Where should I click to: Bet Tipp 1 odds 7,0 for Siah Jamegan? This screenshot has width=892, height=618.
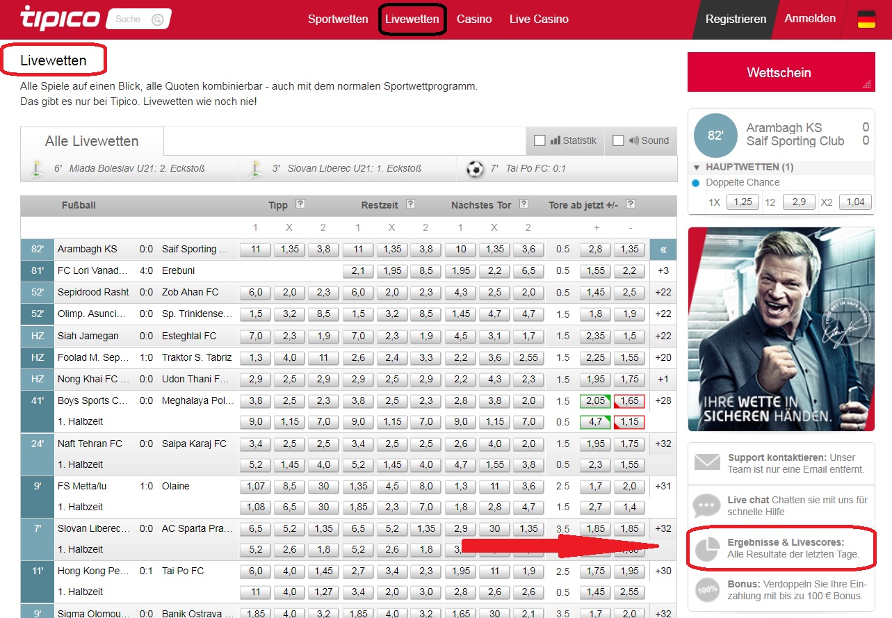(x=255, y=336)
